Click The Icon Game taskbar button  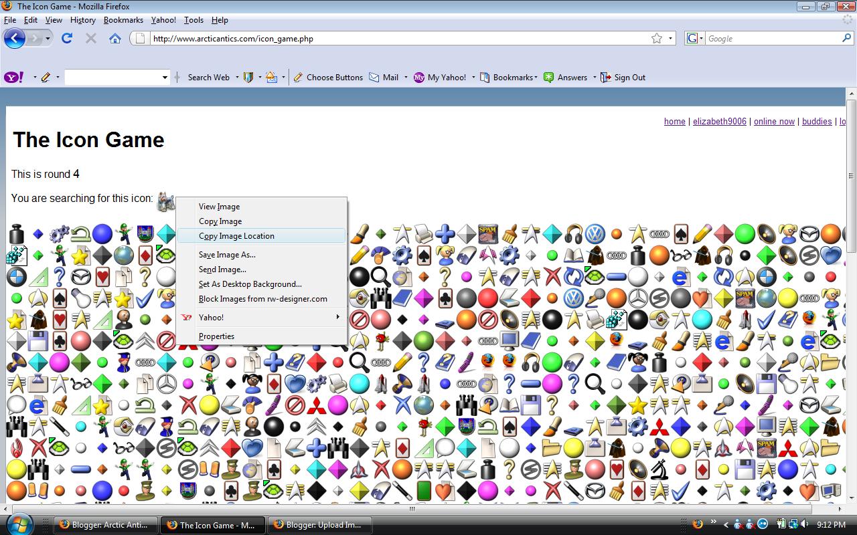212,525
